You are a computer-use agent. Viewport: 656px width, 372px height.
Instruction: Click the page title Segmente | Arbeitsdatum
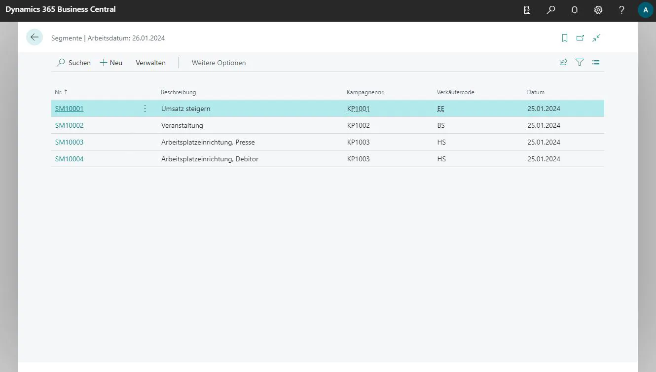[108, 37]
